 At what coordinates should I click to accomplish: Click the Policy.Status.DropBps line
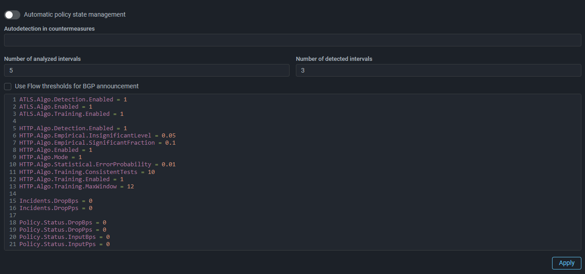point(63,223)
